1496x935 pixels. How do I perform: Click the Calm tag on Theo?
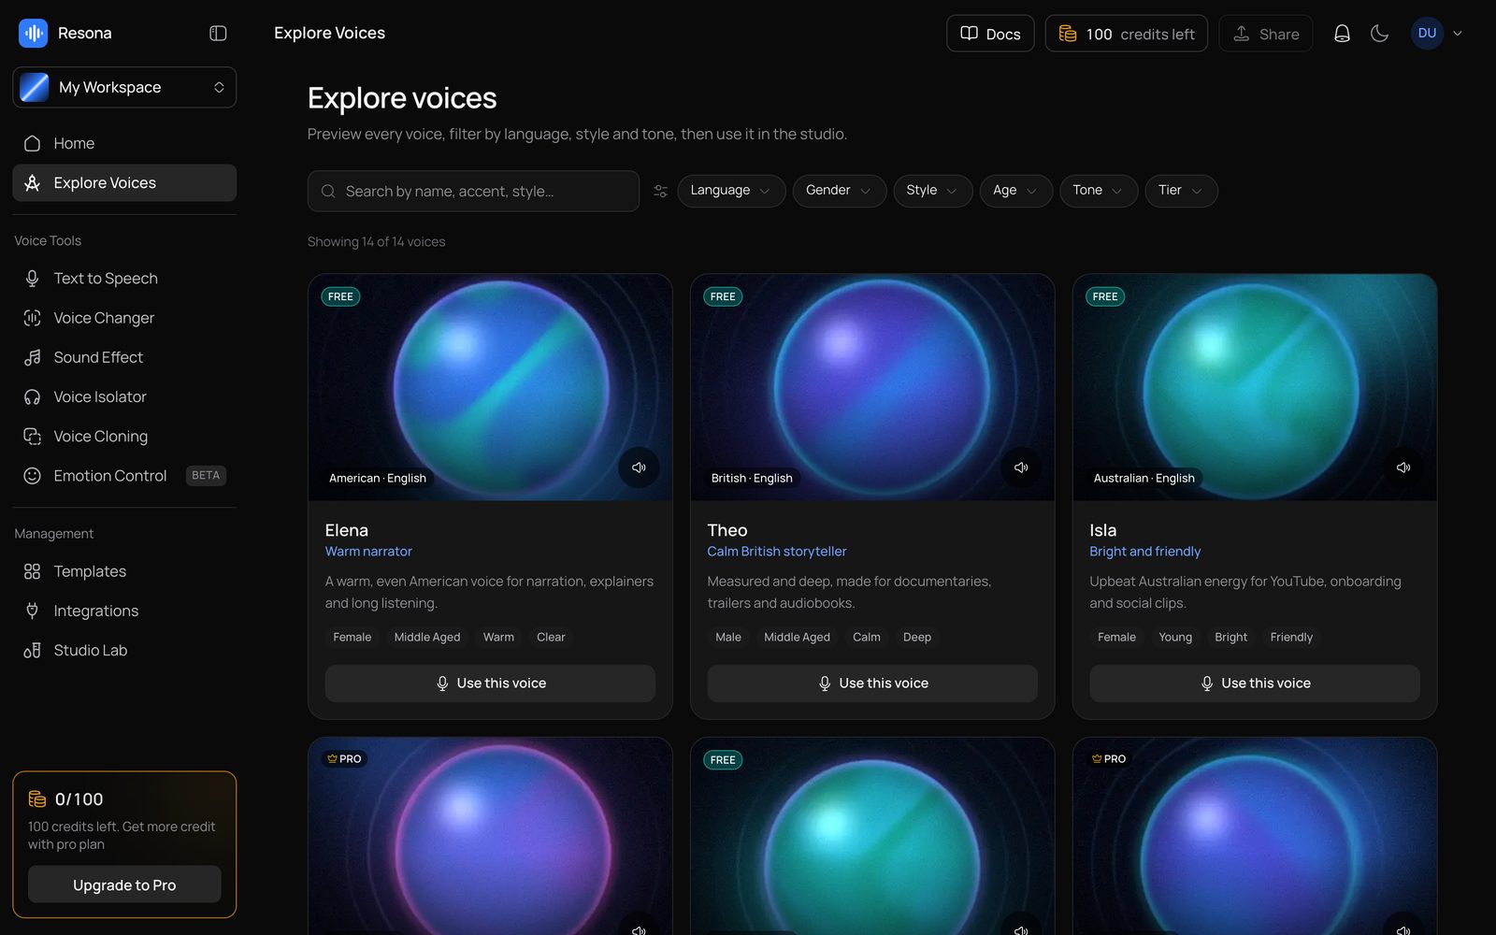(x=867, y=637)
